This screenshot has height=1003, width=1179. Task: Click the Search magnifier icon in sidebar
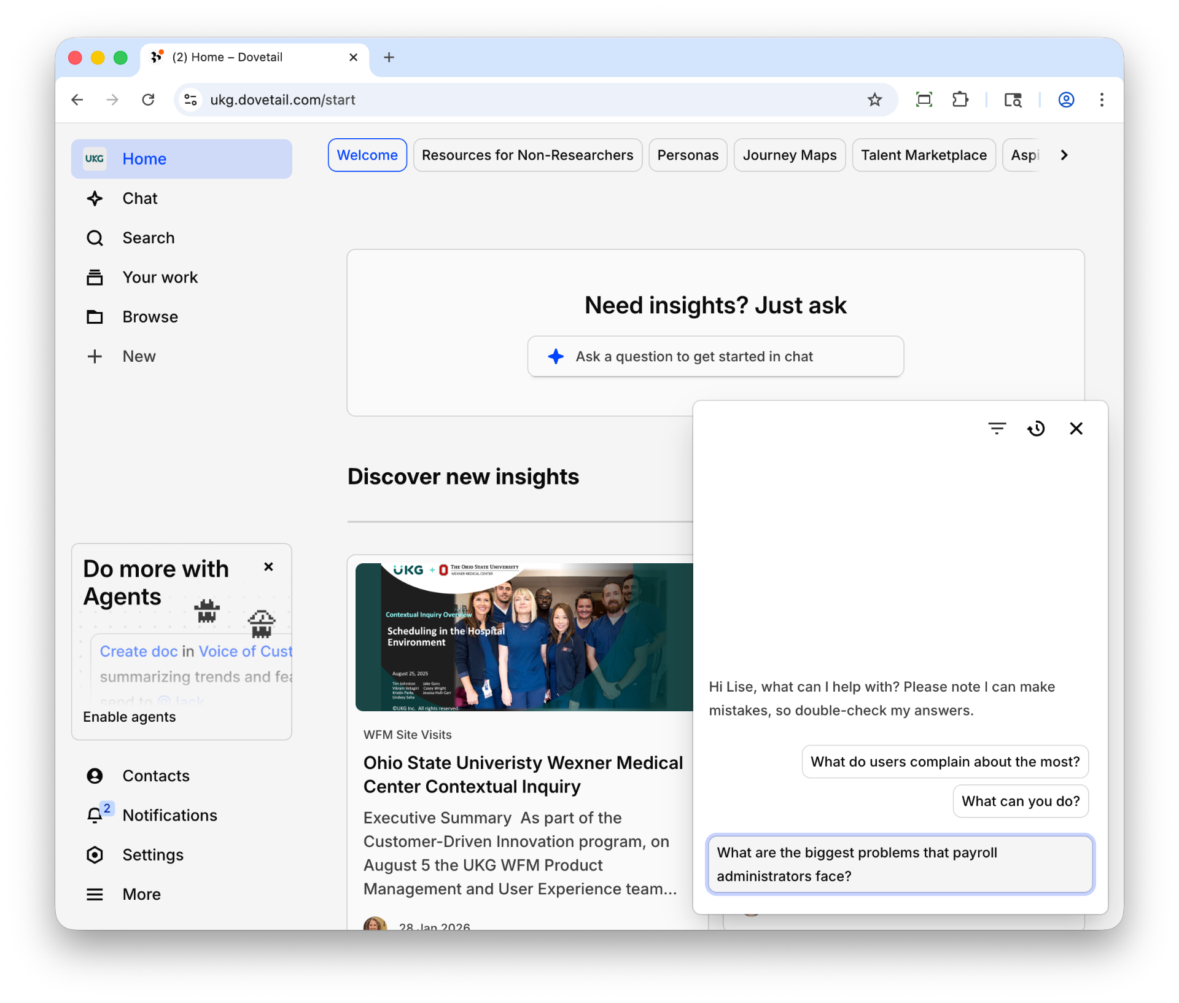(x=95, y=238)
